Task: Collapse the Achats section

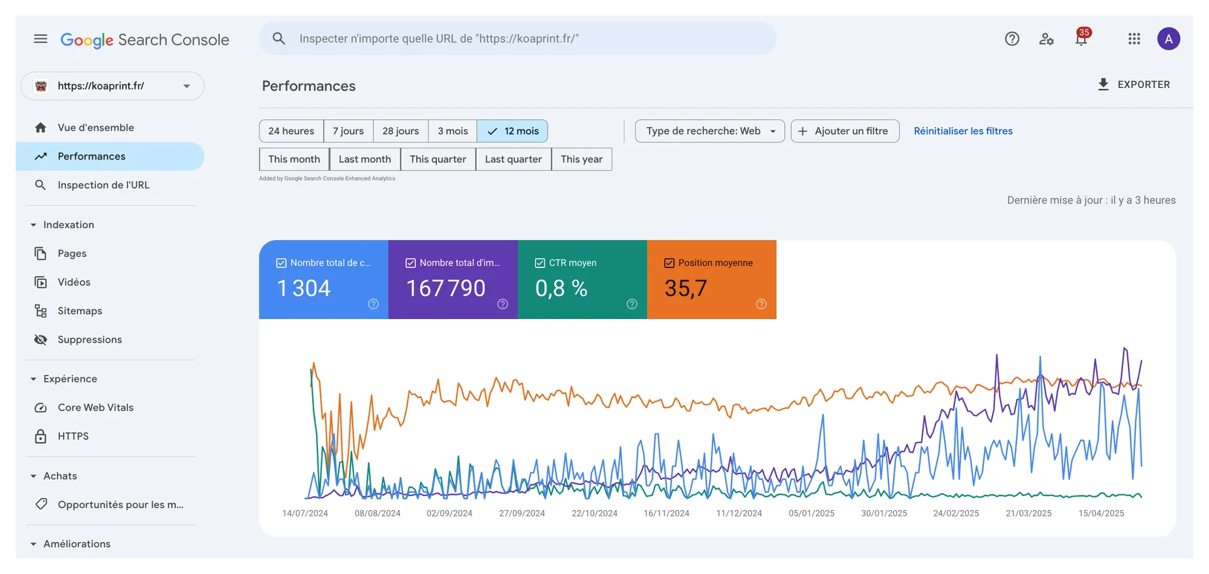Action: click(33, 476)
